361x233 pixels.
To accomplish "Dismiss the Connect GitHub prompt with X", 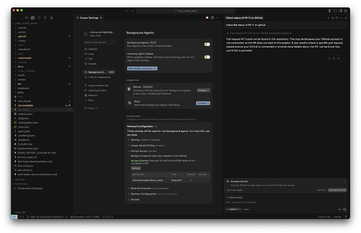I will (x=344, y=181).
